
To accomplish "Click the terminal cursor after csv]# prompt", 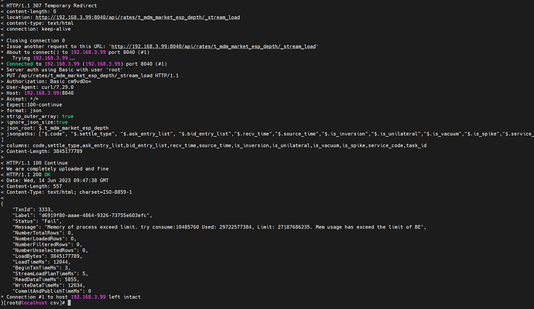I will [69, 303].
